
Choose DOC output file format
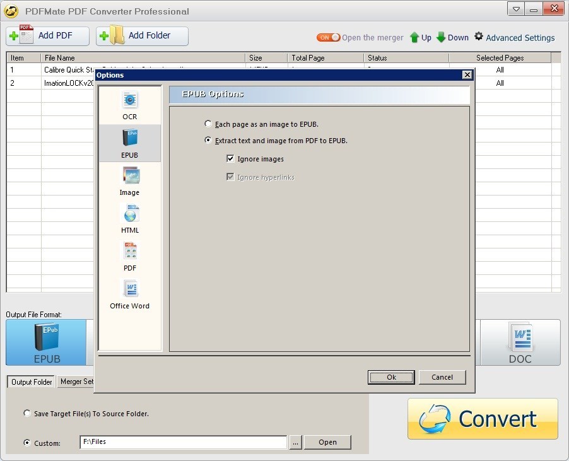tap(520, 342)
